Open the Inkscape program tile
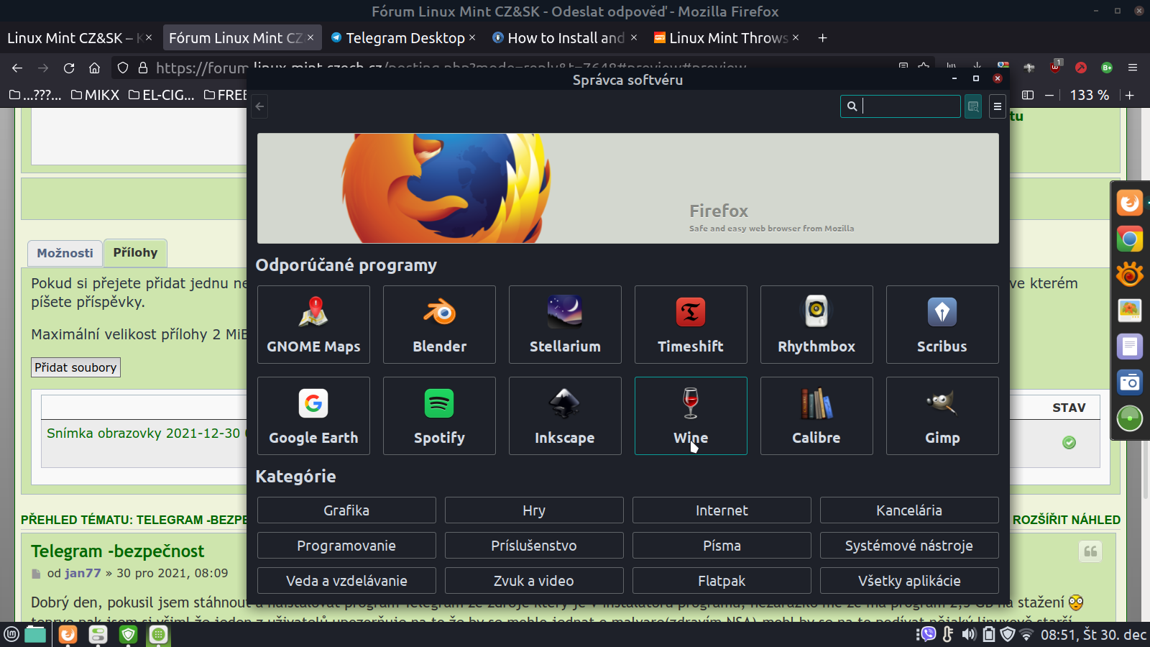Viewport: 1150px width, 647px height. (x=565, y=416)
